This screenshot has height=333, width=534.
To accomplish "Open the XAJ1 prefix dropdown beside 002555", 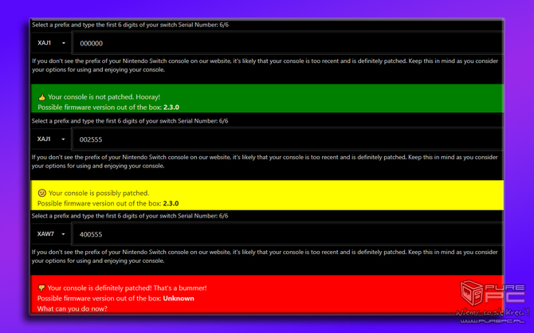I will (51, 139).
